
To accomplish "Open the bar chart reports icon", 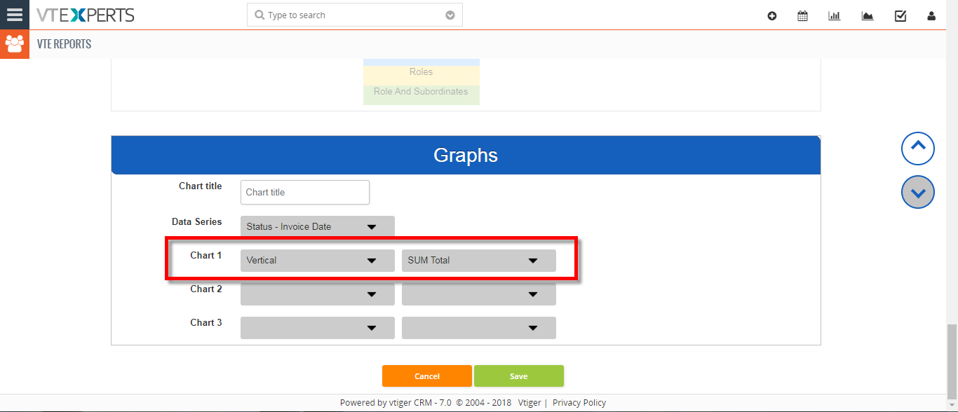I will point(835,16).
